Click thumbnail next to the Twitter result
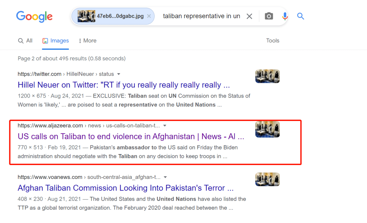This screenshot has width=367, height=223. (267, 76)
